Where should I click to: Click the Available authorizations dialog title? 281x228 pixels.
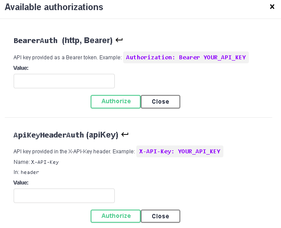54,7
